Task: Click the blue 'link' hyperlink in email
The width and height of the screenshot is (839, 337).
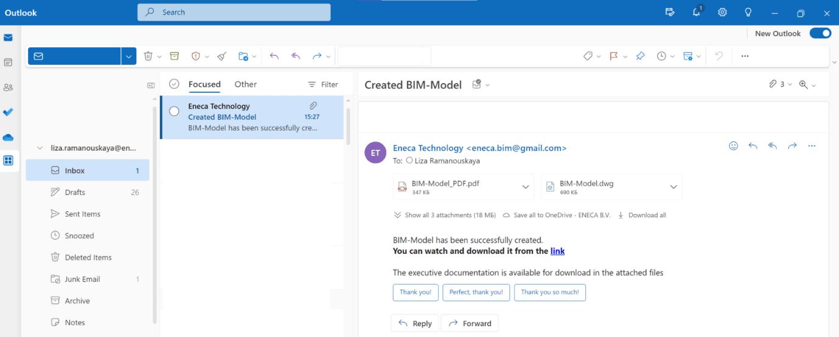Action: click(x=557, y=251)
